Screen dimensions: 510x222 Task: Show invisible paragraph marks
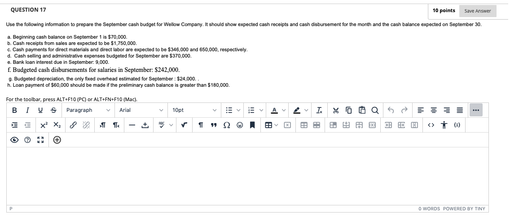point(201,125)
